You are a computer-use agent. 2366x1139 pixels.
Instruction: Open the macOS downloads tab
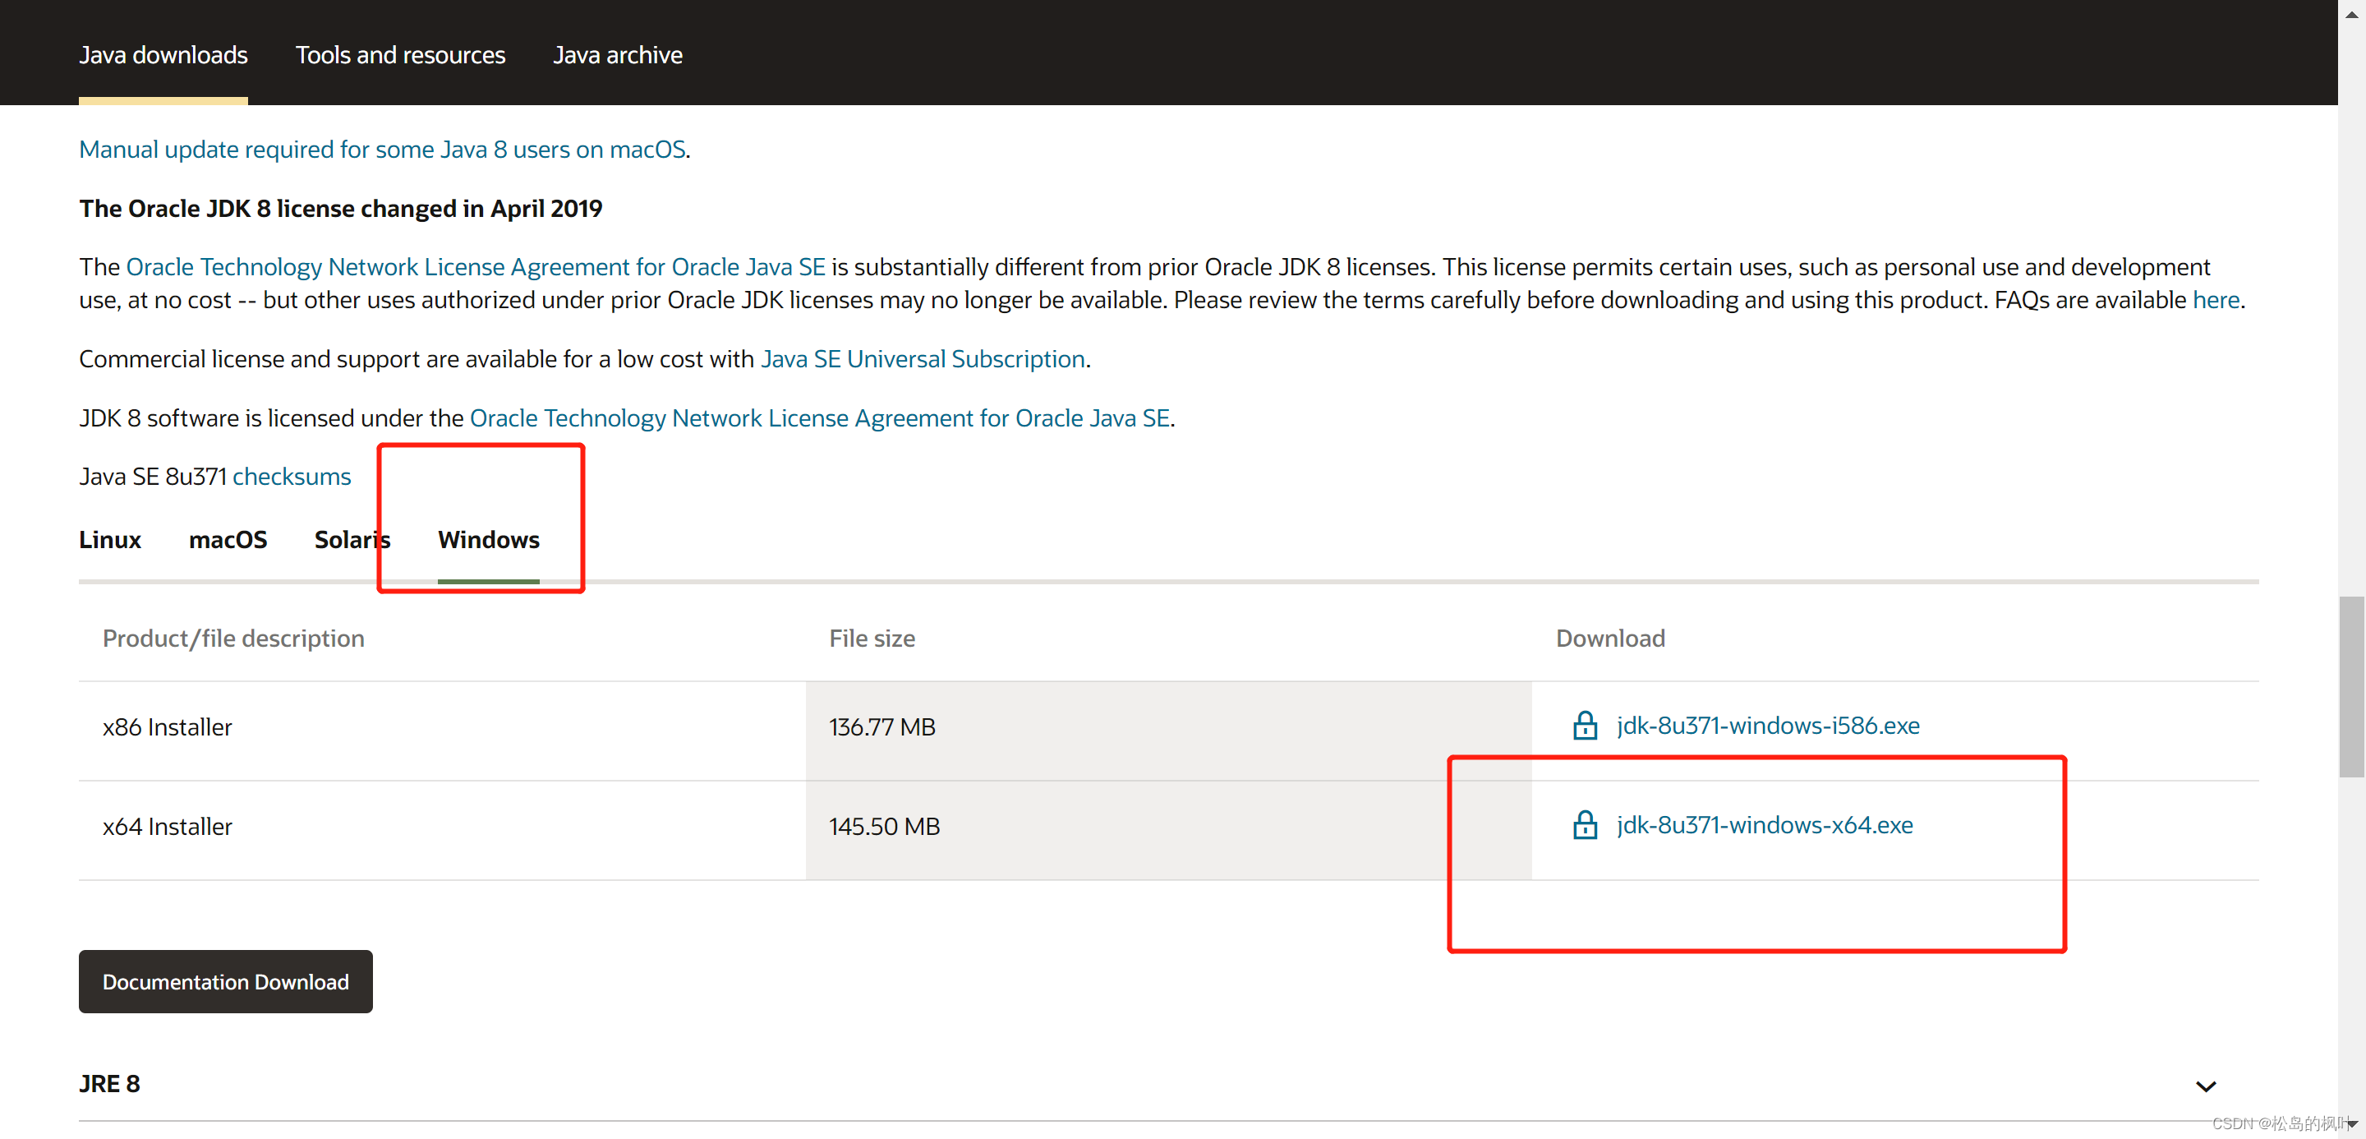227,540
